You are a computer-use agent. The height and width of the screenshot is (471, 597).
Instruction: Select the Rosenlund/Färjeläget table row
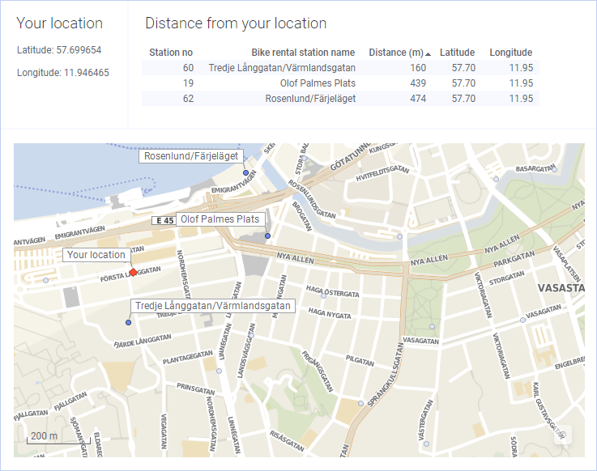coord(340,99)
